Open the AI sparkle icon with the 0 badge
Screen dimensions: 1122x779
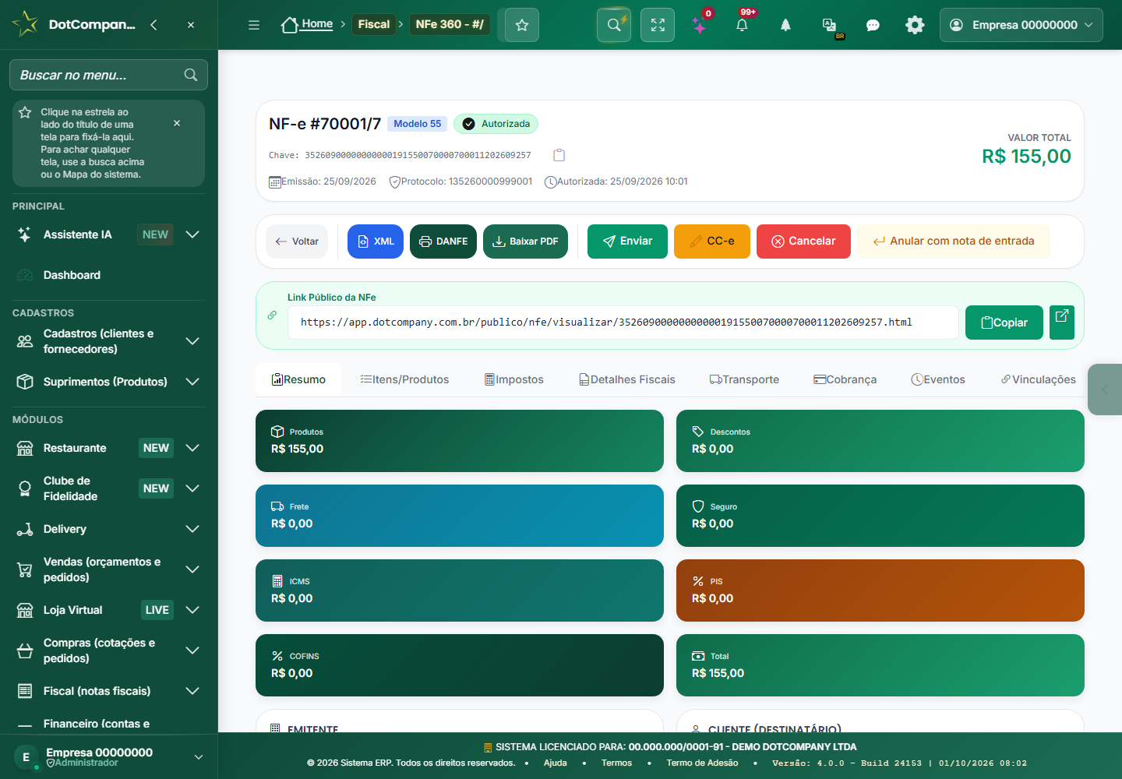(700, 25)
